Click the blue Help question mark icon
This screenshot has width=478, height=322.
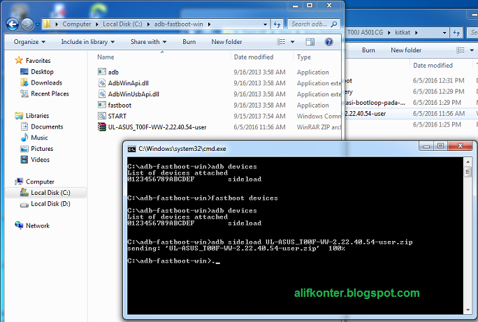pos(329,42)
